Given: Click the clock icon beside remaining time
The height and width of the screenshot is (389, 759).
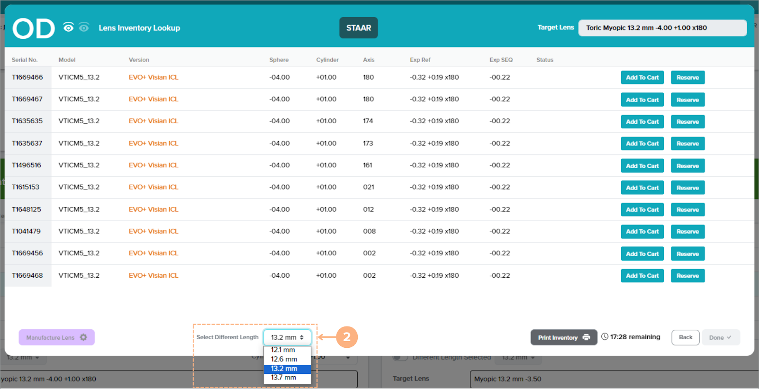Looking at the screenshot, I should pos(605,337).
